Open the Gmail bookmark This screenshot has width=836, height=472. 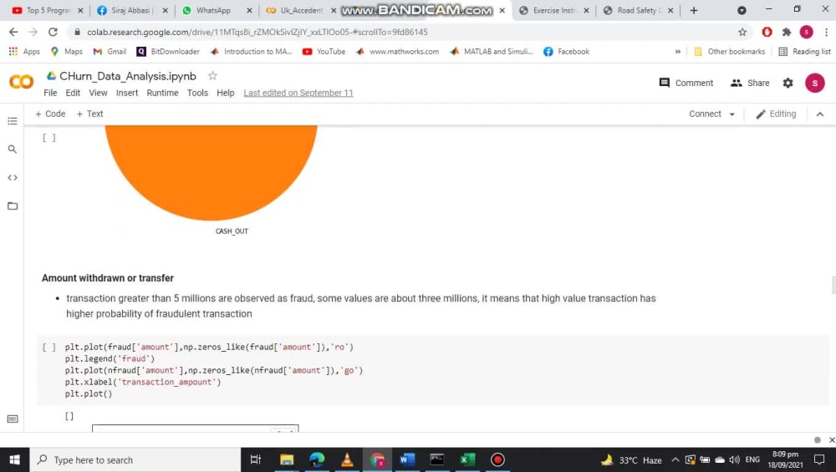click(x=110, y=51)
